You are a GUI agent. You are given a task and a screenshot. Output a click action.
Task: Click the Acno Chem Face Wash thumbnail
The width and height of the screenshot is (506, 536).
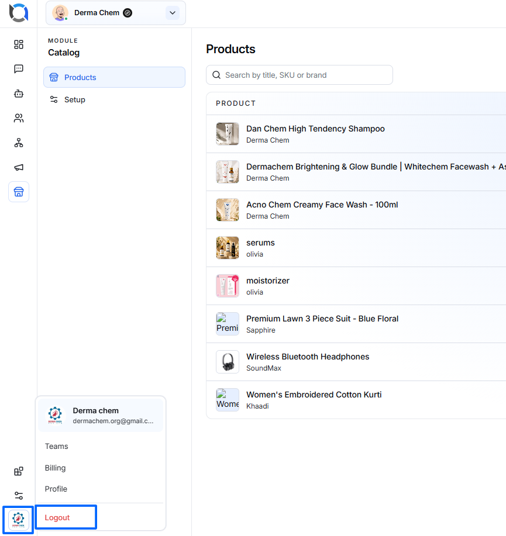[228, 210]
